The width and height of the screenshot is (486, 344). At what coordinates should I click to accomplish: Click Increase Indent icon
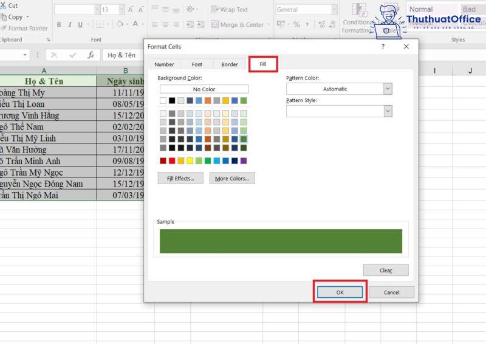click(201, 24)
